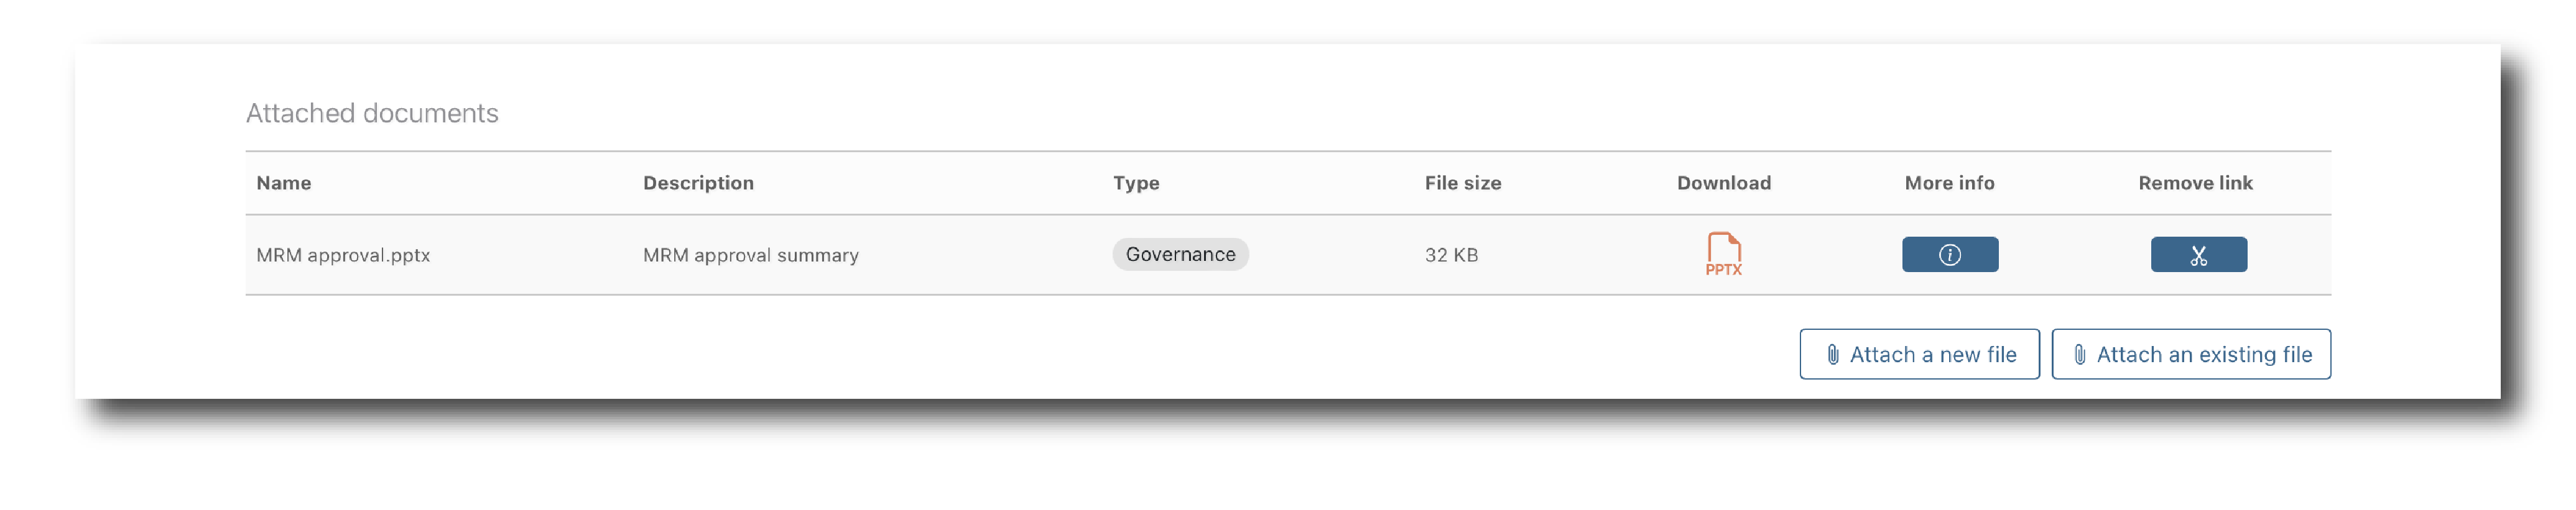Click the More info column header

point(1949,183)
